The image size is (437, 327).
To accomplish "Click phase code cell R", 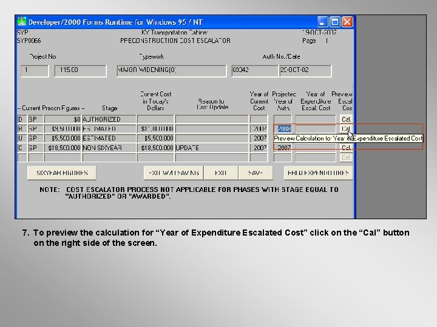I will tap(22, 129).
